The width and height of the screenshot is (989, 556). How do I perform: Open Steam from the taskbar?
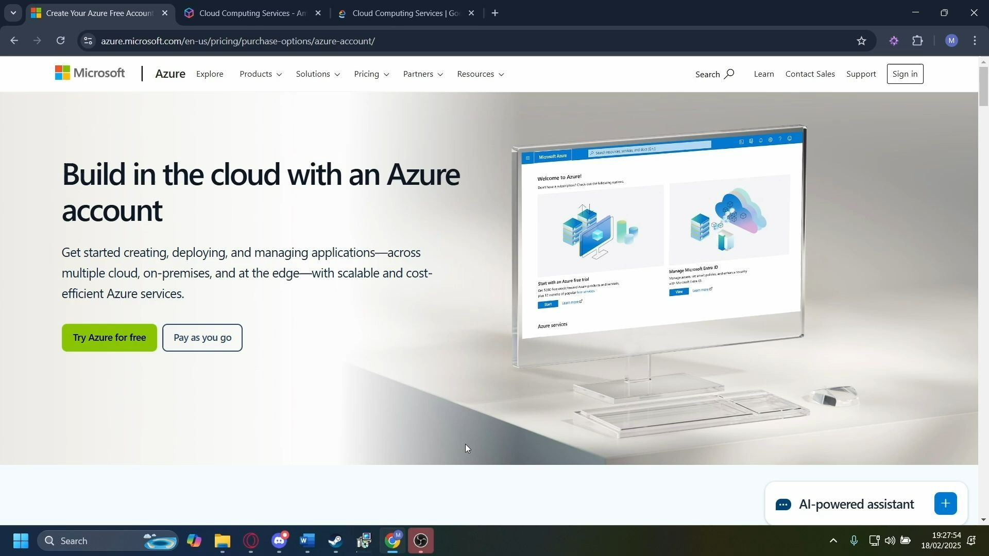(336, 541)
